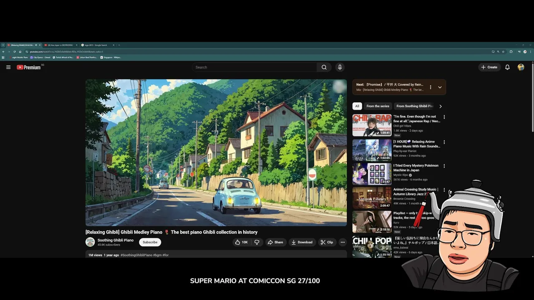Image resolution: width=534 pixels, height=300 pixels.
Task: Click the Create button
Action: pos(489,67)
